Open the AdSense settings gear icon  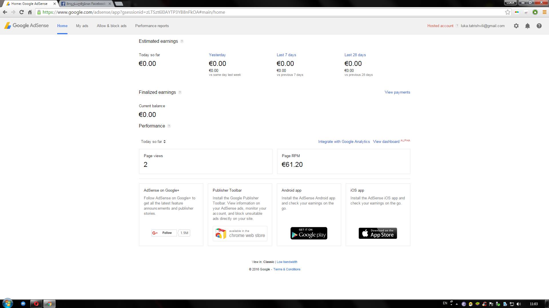click(x=516, y=26)
